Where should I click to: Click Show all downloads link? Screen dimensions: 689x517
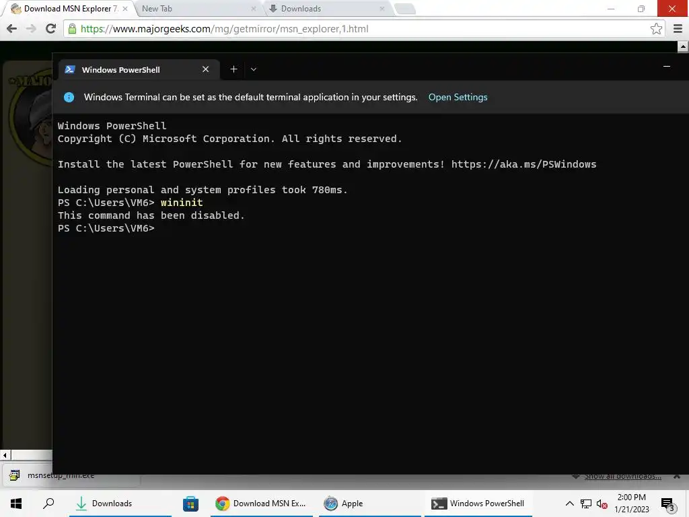622,476
